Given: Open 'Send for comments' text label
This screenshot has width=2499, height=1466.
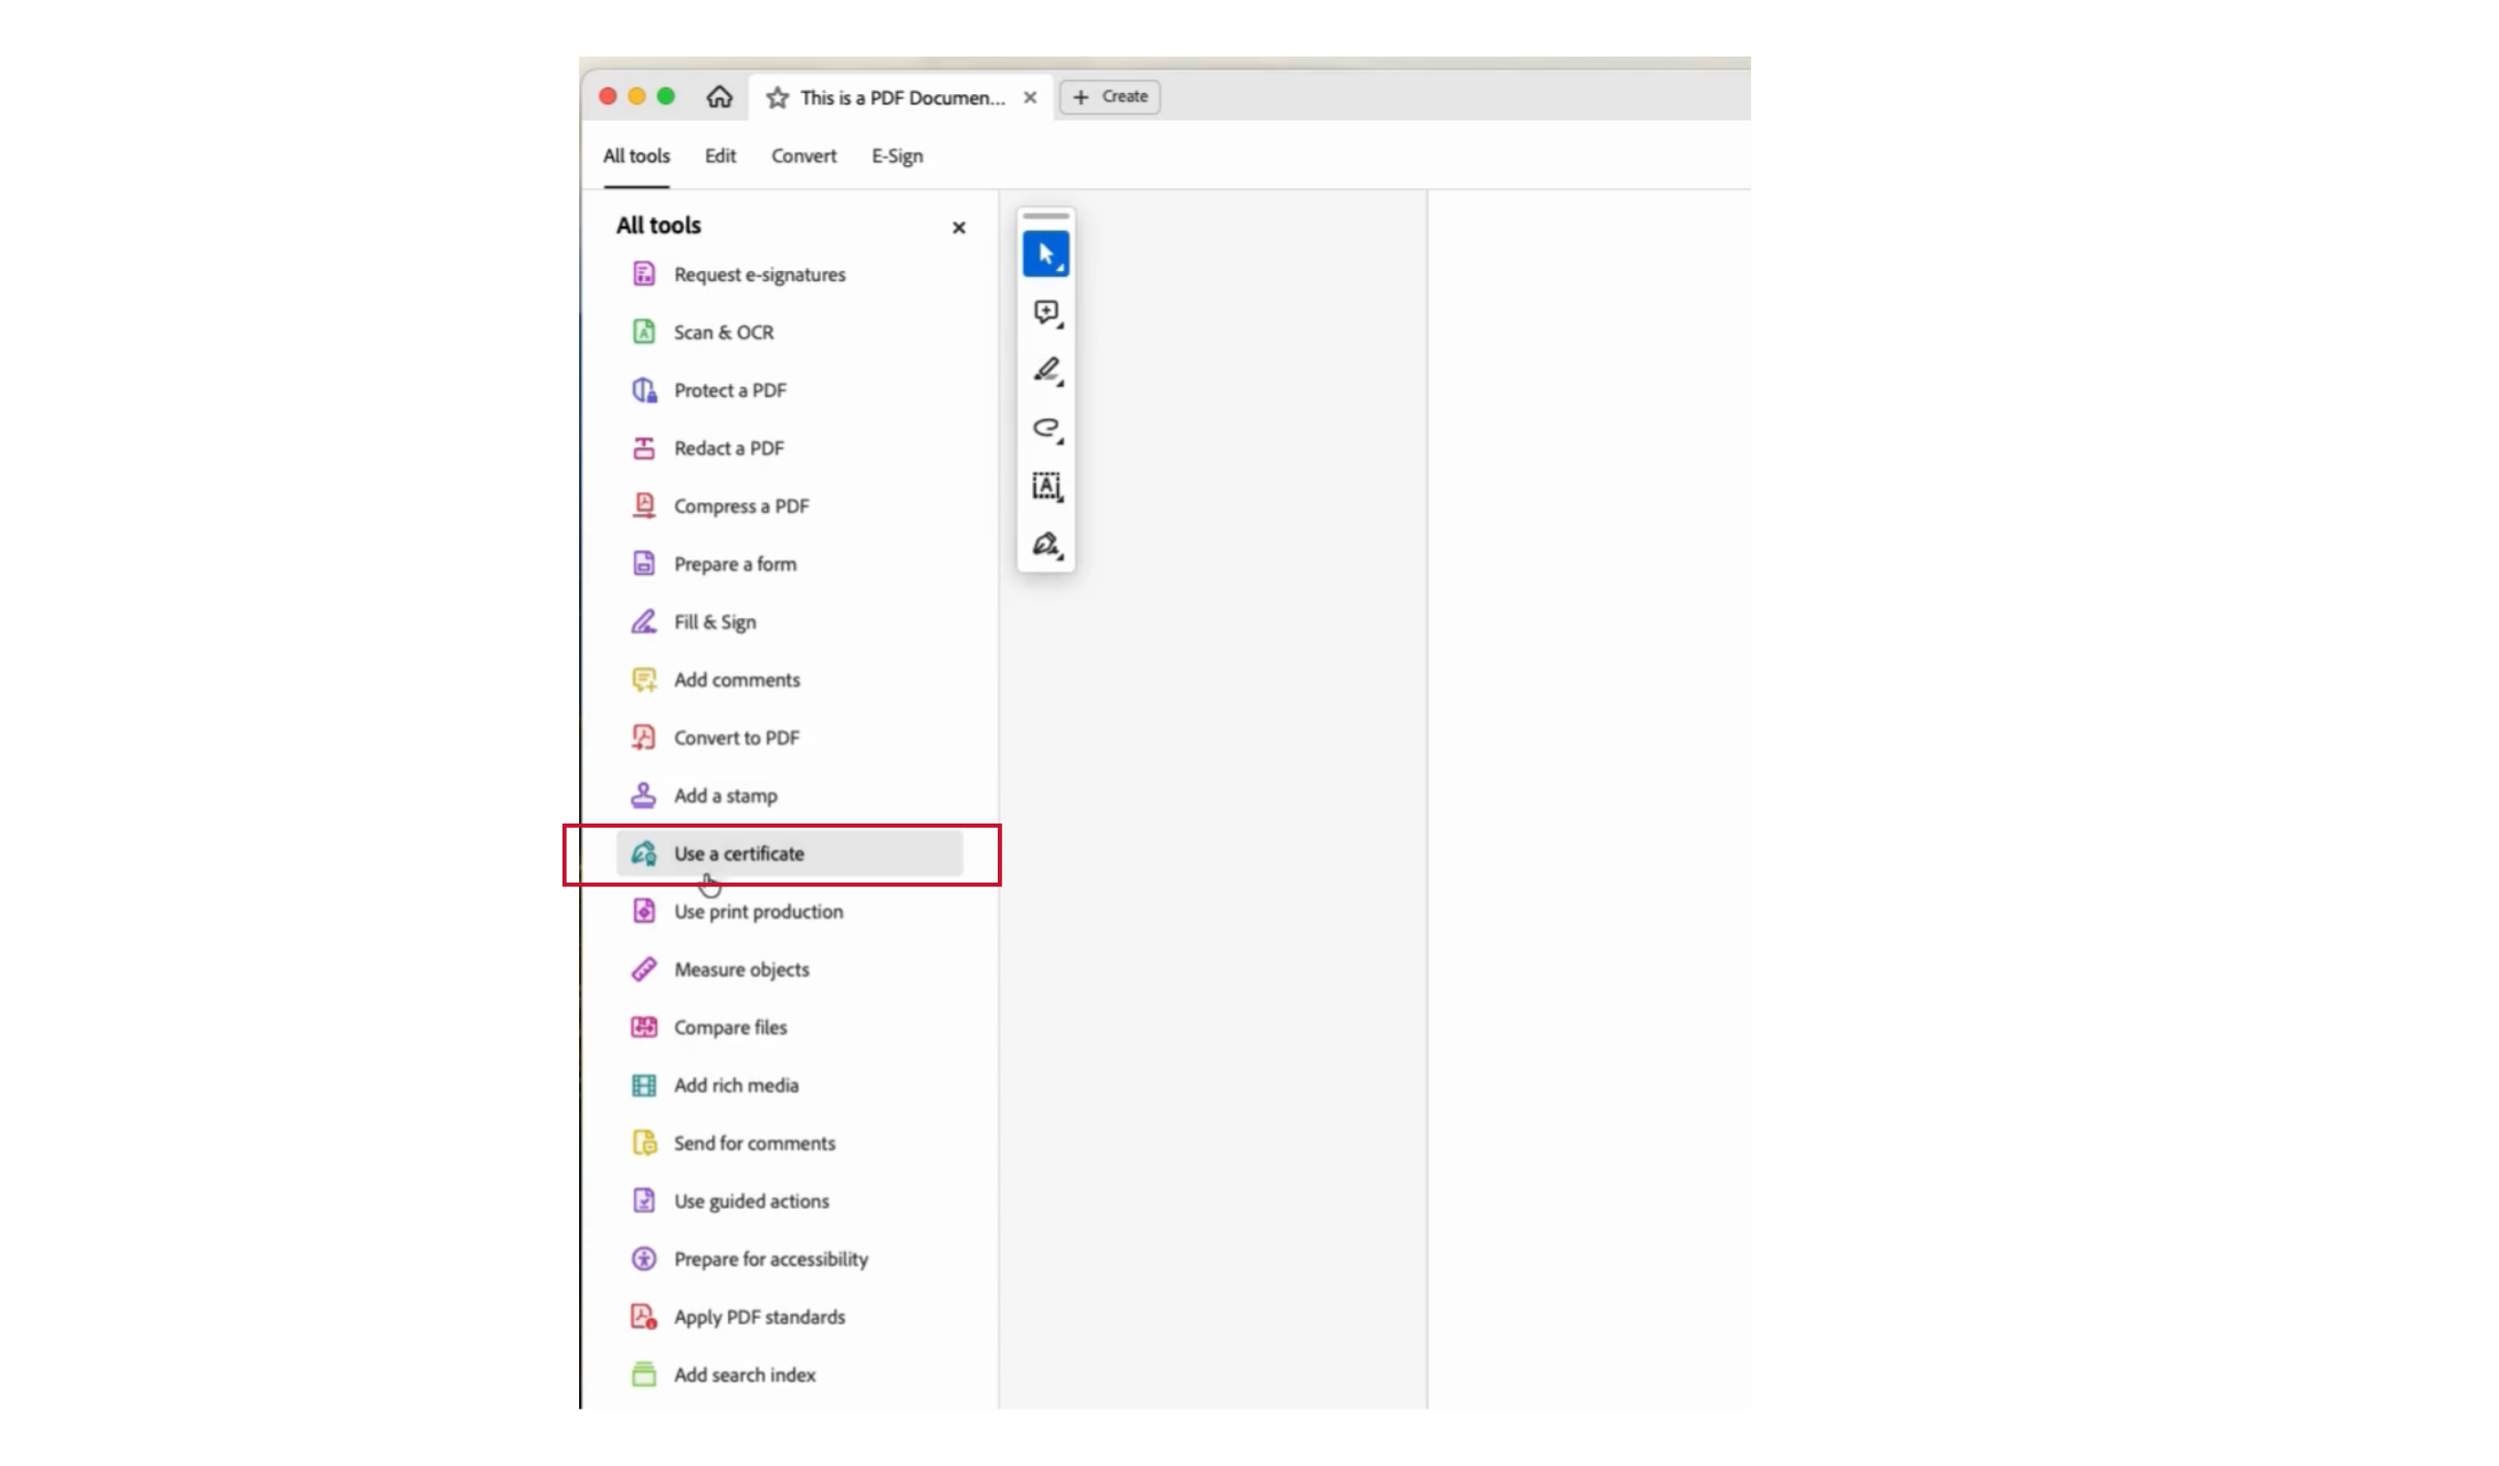Looking at the screenshot, I should [755, 1144].
